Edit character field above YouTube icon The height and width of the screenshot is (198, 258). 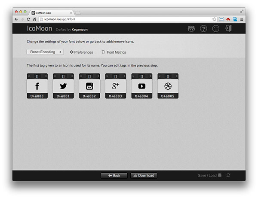[141, 76]
